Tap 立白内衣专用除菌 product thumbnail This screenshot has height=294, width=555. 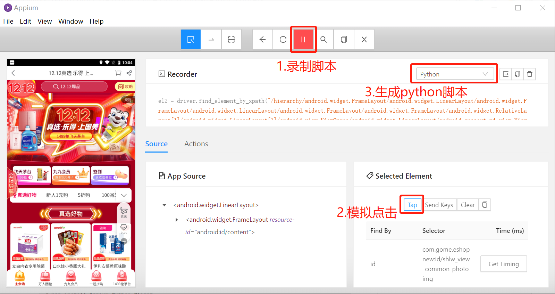click(30, 243)
